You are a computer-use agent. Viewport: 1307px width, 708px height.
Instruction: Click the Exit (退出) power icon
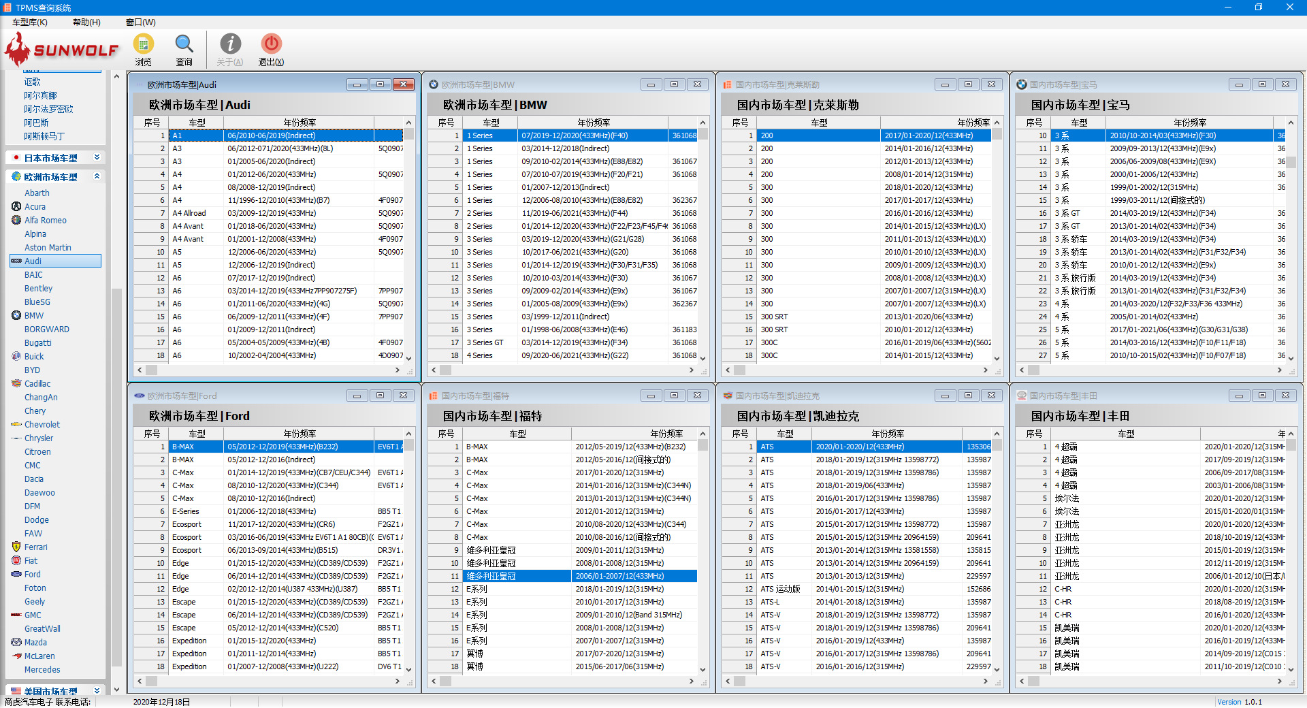point(271,44)
